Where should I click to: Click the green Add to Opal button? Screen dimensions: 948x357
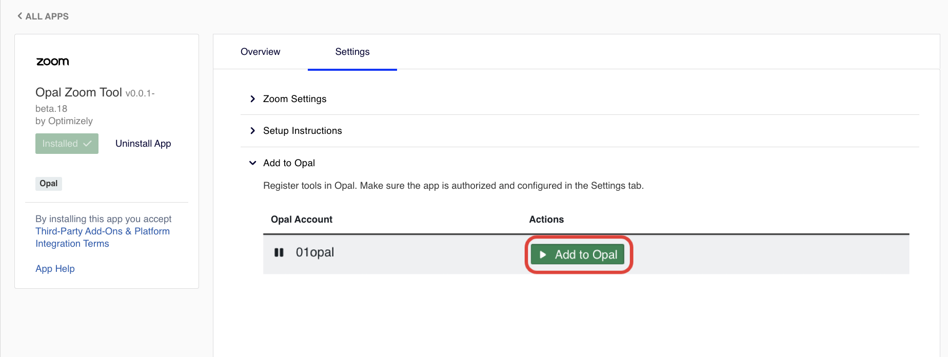click(x=578, y=254)
